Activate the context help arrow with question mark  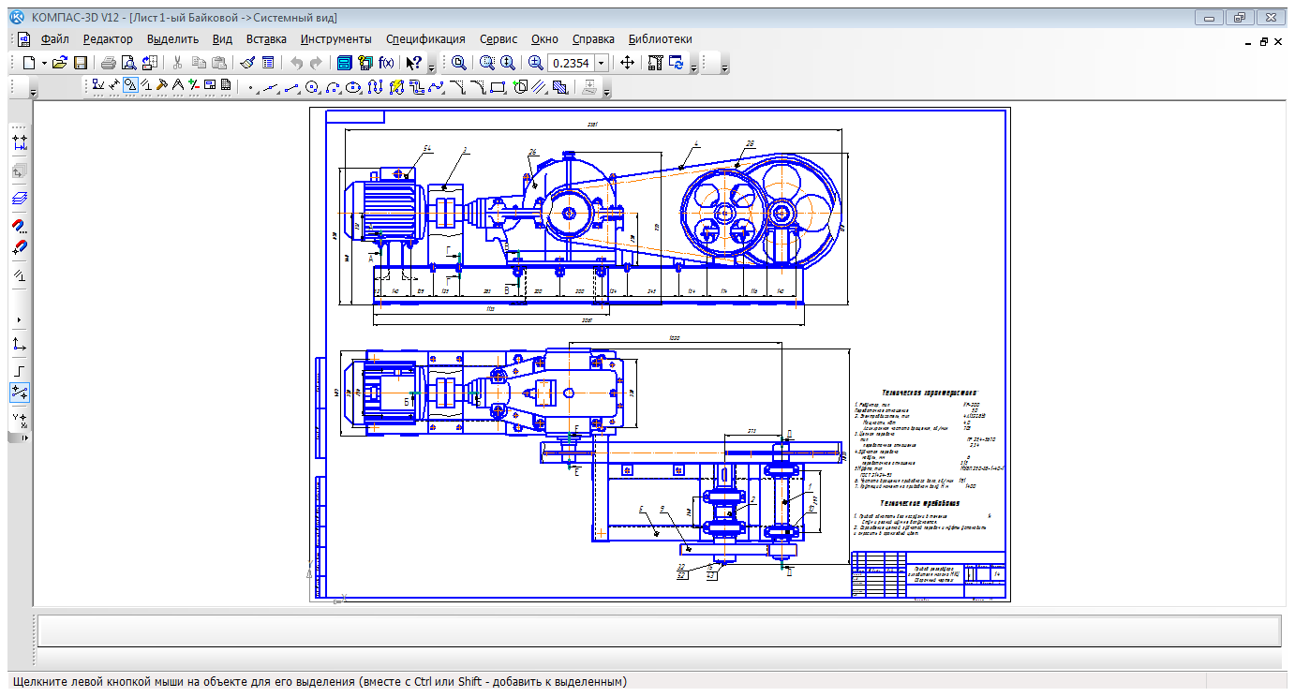coord(413,63)
